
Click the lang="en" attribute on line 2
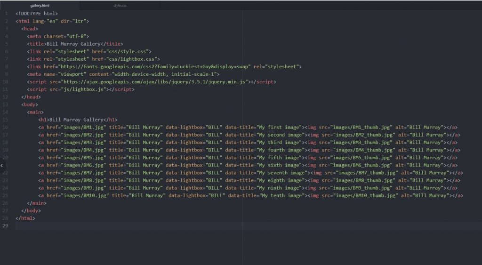coord(45,21)
